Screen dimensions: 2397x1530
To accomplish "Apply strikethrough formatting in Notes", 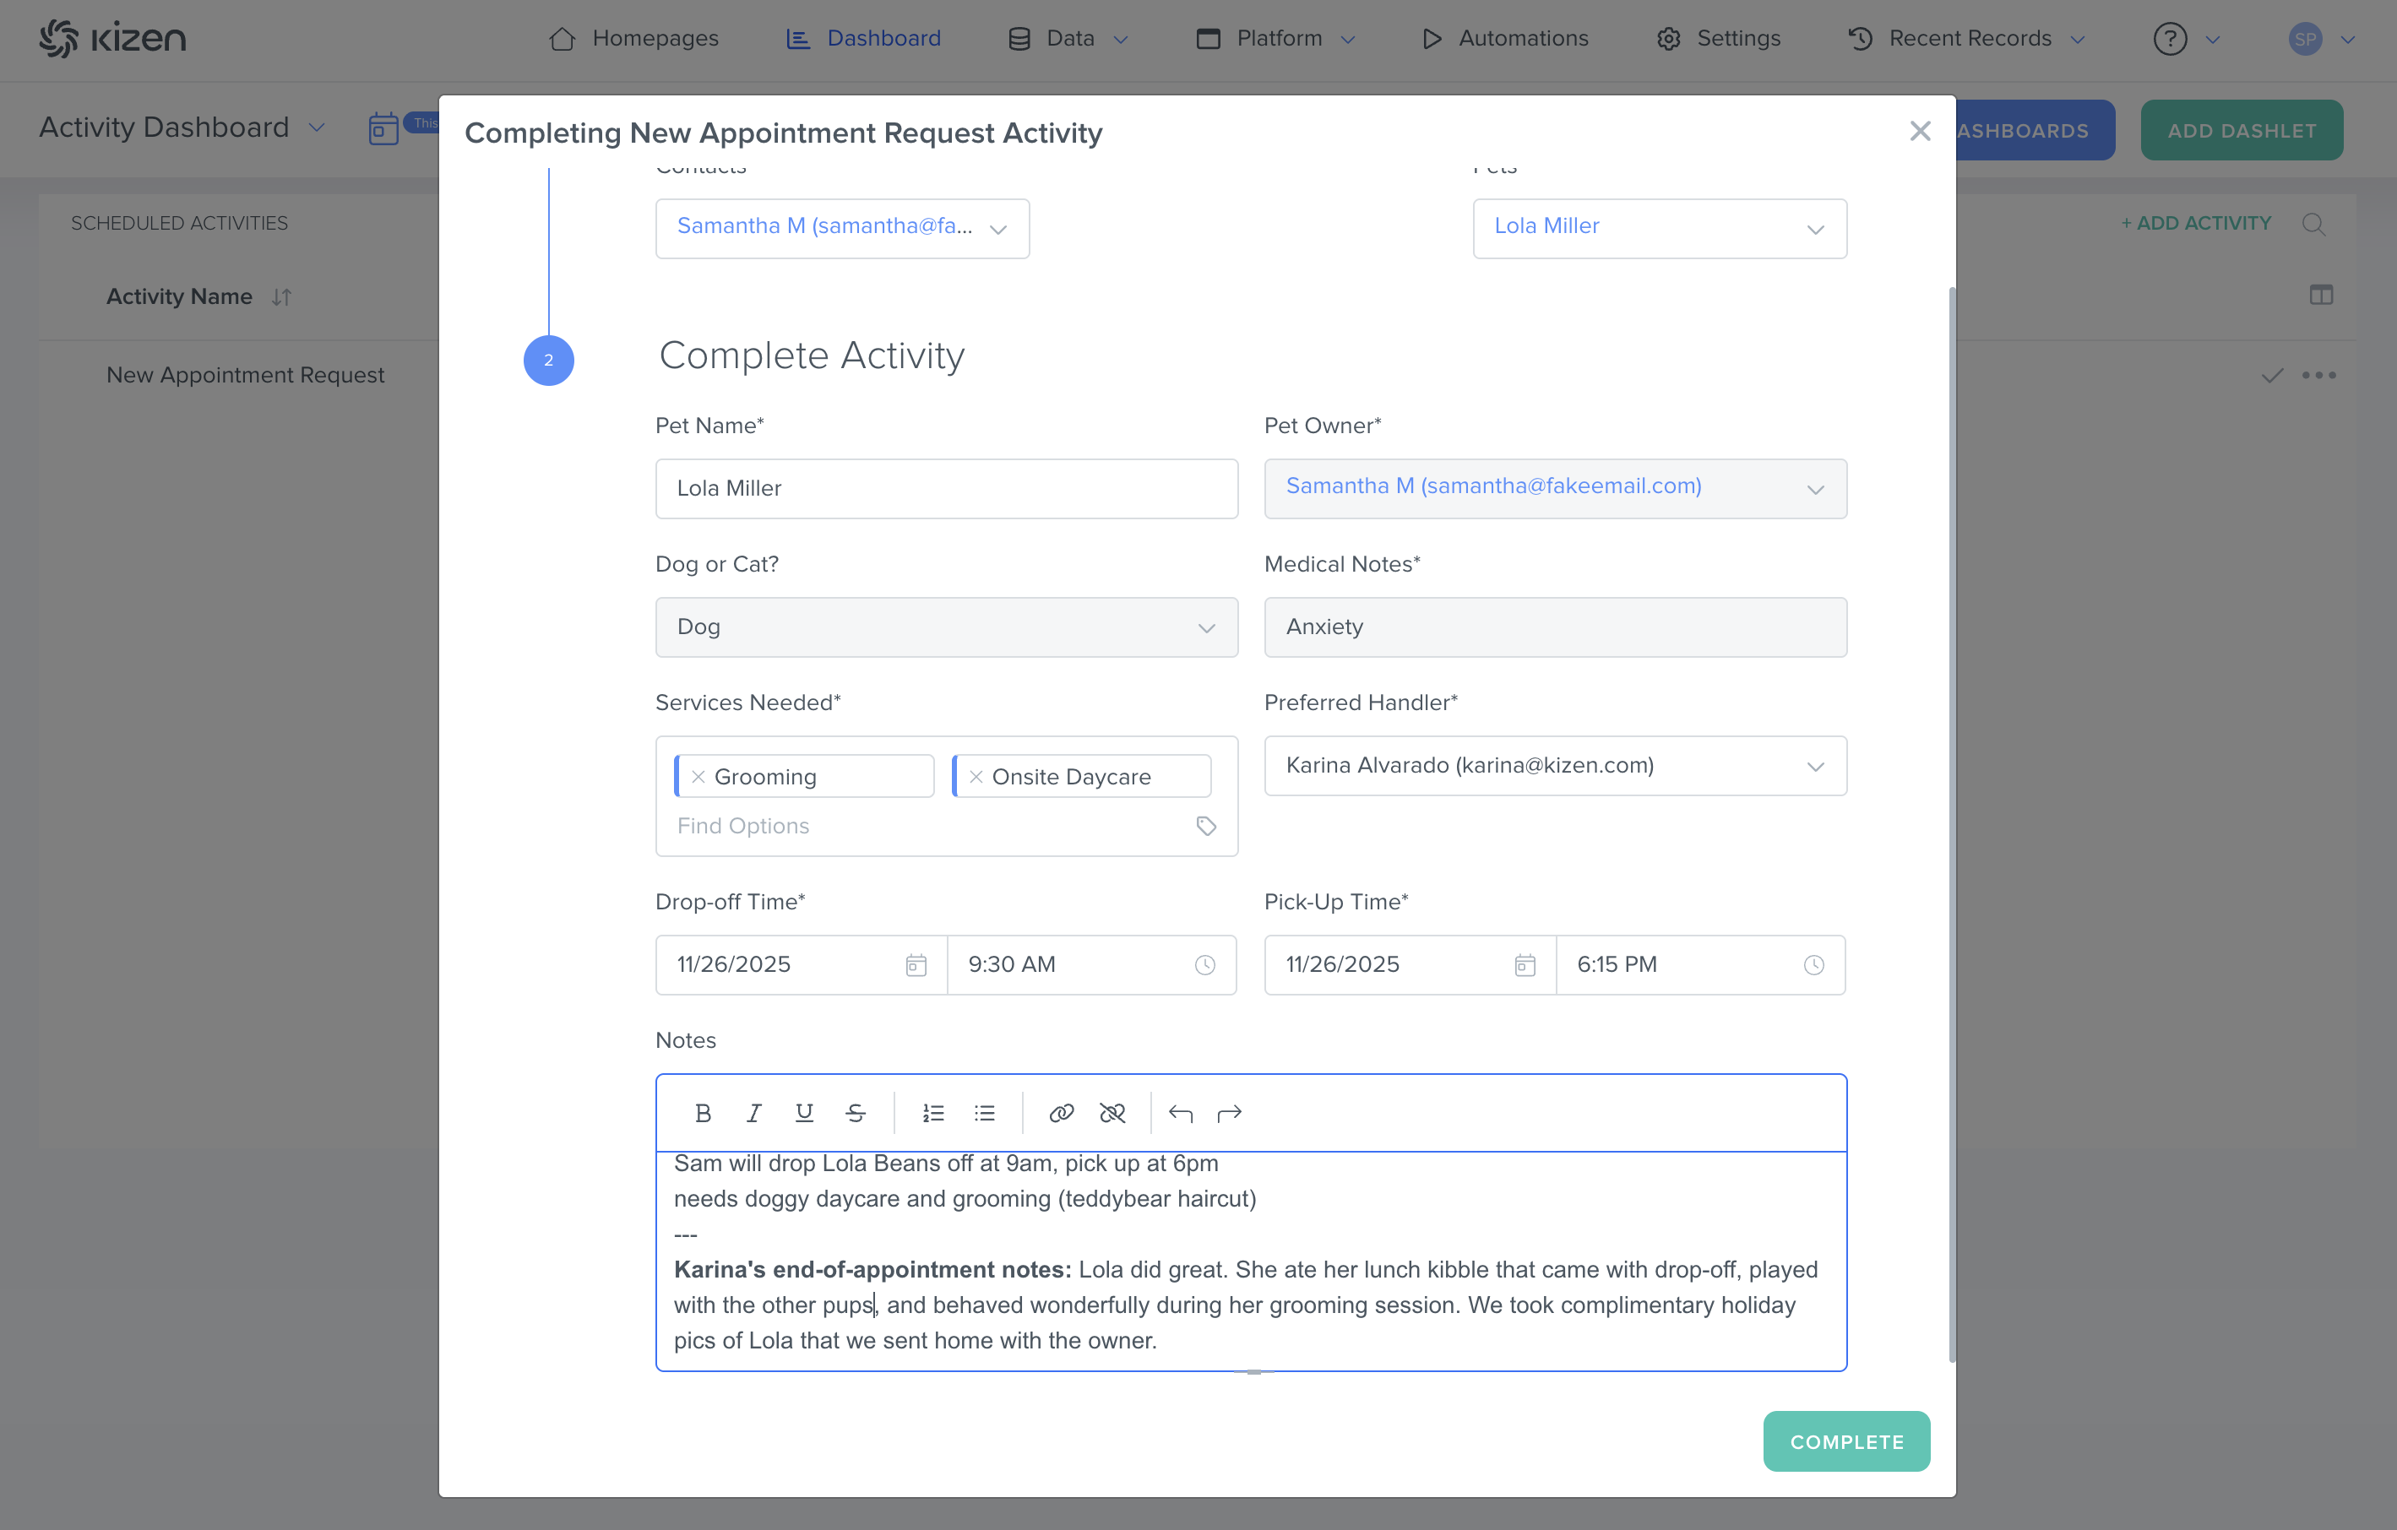I will (855, 1113).
